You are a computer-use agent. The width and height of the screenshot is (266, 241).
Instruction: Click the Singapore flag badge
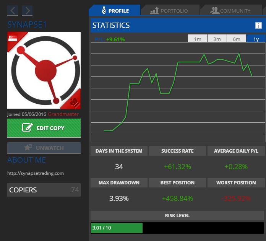[x=13, y=38]
